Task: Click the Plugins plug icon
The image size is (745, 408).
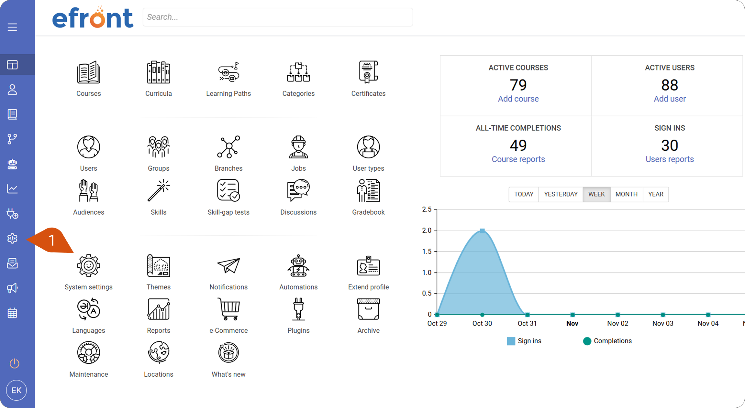Action: pos(298,309)
